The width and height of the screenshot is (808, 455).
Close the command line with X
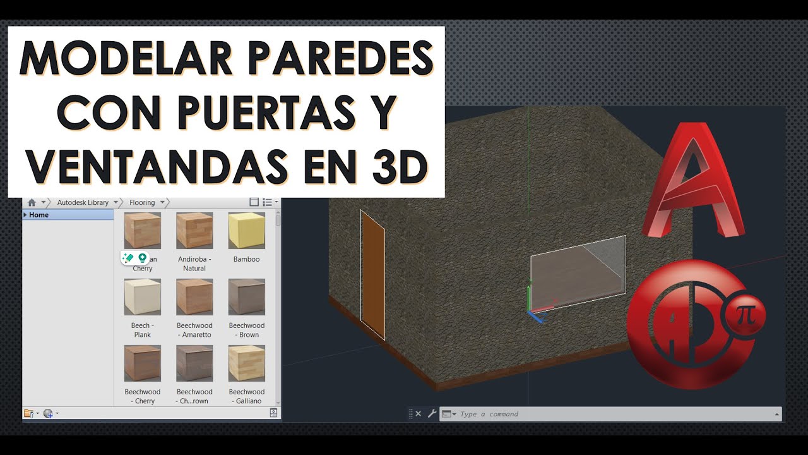coord(418,414)
